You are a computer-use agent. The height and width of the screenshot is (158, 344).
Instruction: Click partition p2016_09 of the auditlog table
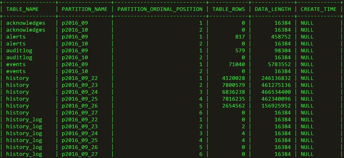point(75,50)
